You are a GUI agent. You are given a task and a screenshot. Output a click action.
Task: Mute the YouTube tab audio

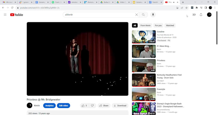coord(174,2)
